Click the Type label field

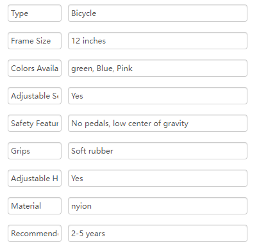(35, 13)
